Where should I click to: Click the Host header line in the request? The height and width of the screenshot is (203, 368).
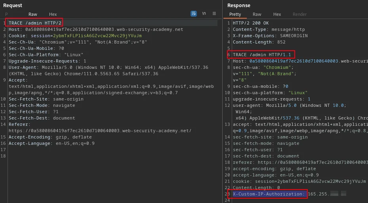[x=96, y=29]
